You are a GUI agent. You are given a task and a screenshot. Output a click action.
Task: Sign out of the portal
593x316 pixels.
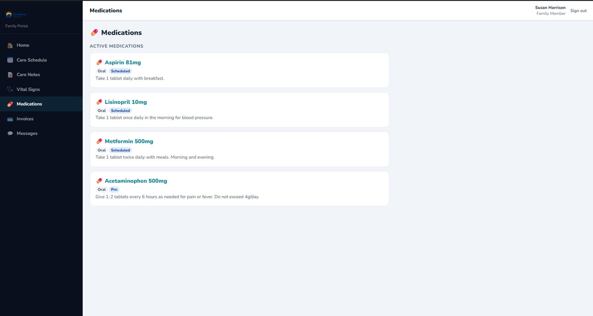pyautogui.click(x=578, y=11)
